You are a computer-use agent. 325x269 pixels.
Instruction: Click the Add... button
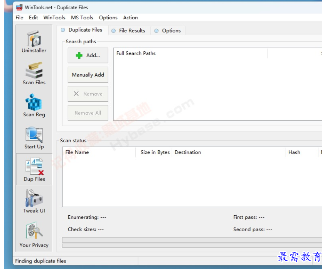pos(88,55)
